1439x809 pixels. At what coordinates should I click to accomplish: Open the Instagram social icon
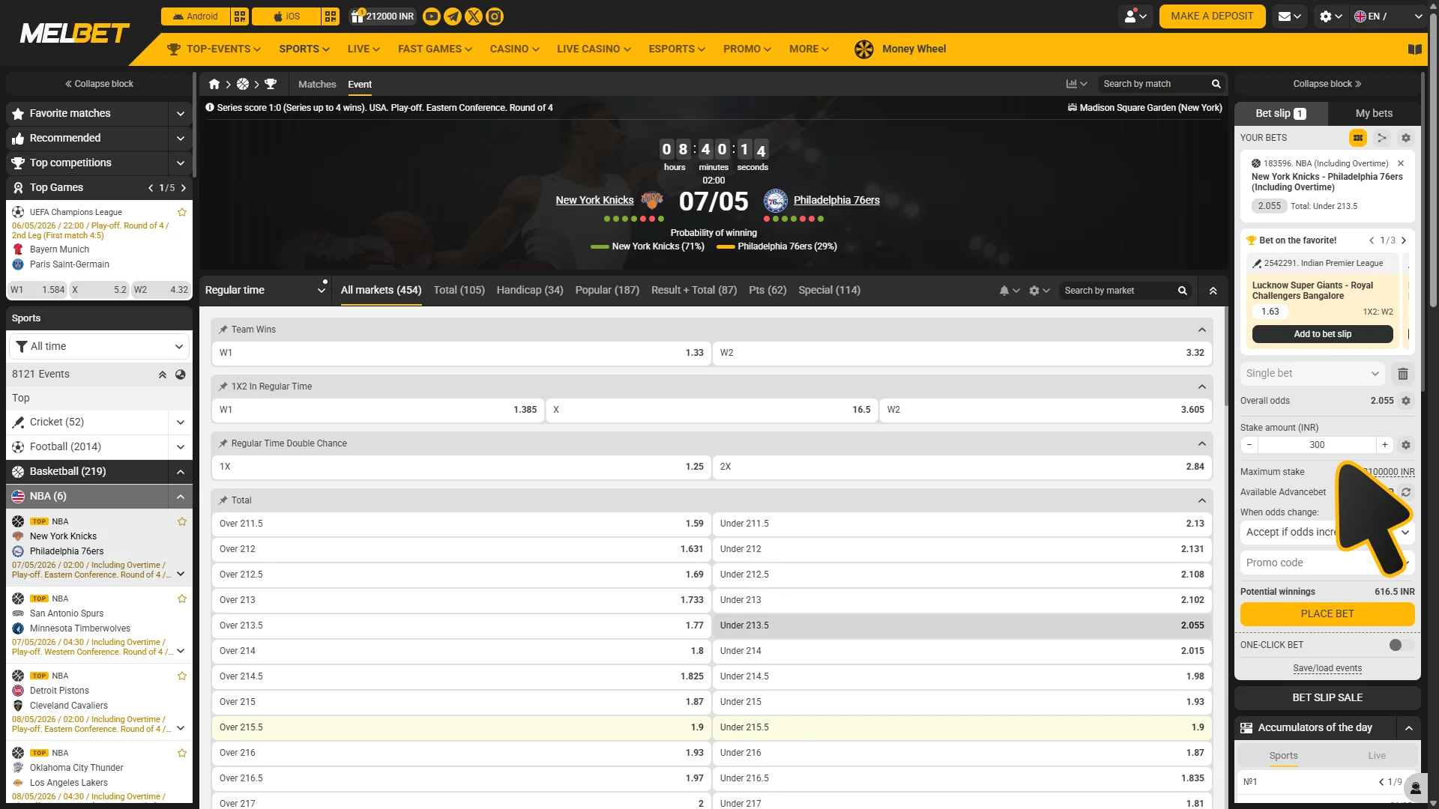coord(495,16)
